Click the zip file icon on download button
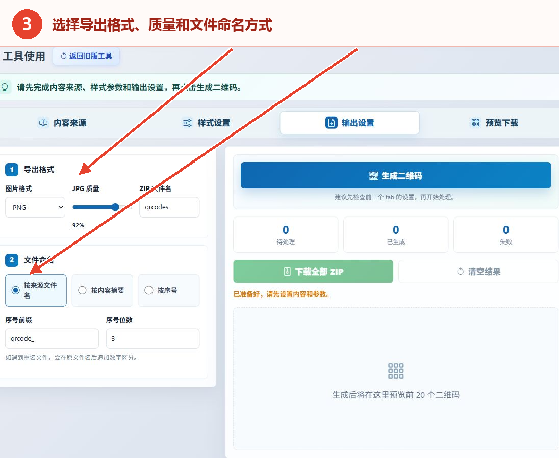Viewport: 559px width, 458px height. [287, 272]
